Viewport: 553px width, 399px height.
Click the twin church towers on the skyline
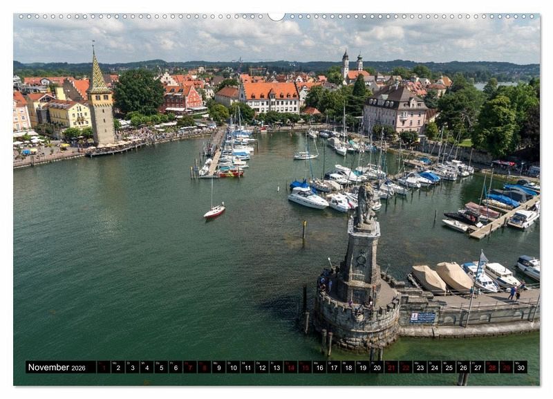pos(352,64)
